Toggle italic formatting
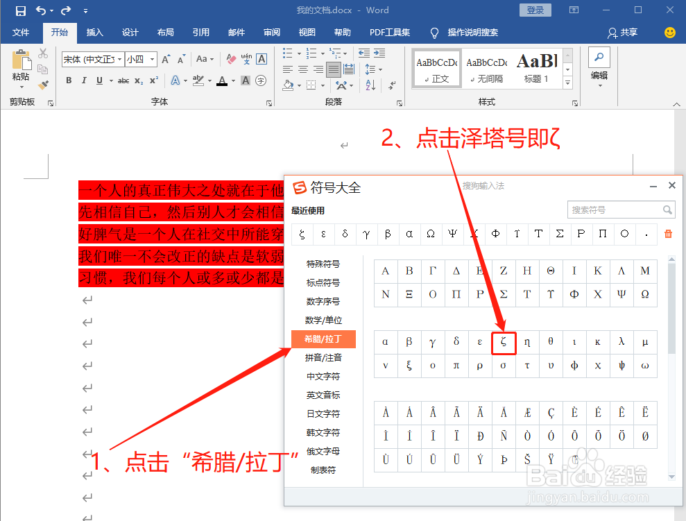686x521 pixels. click(x=84, y=80)
